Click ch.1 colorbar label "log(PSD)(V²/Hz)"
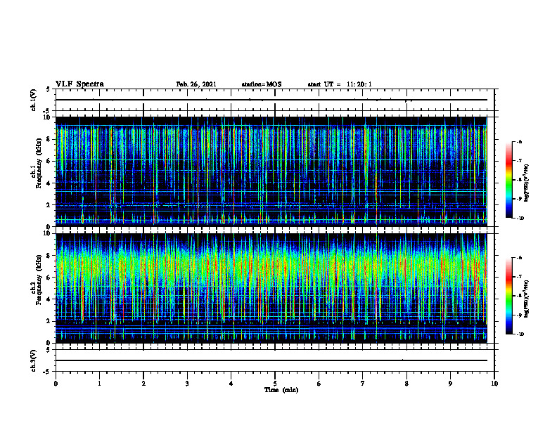The width and height of the screenshot is (557, 430). (527, 183)
